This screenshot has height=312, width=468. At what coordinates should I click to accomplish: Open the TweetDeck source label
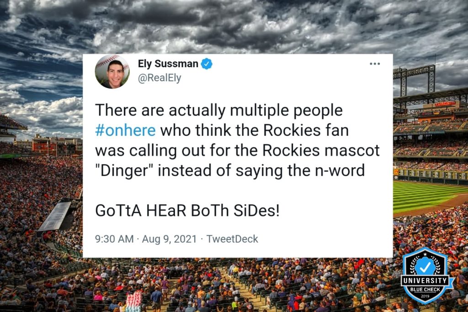point(232,239)
